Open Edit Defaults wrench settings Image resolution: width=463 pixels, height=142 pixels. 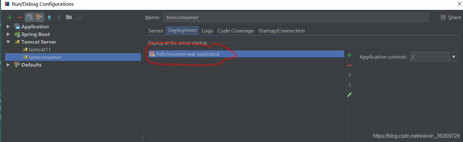click(39, 17)
